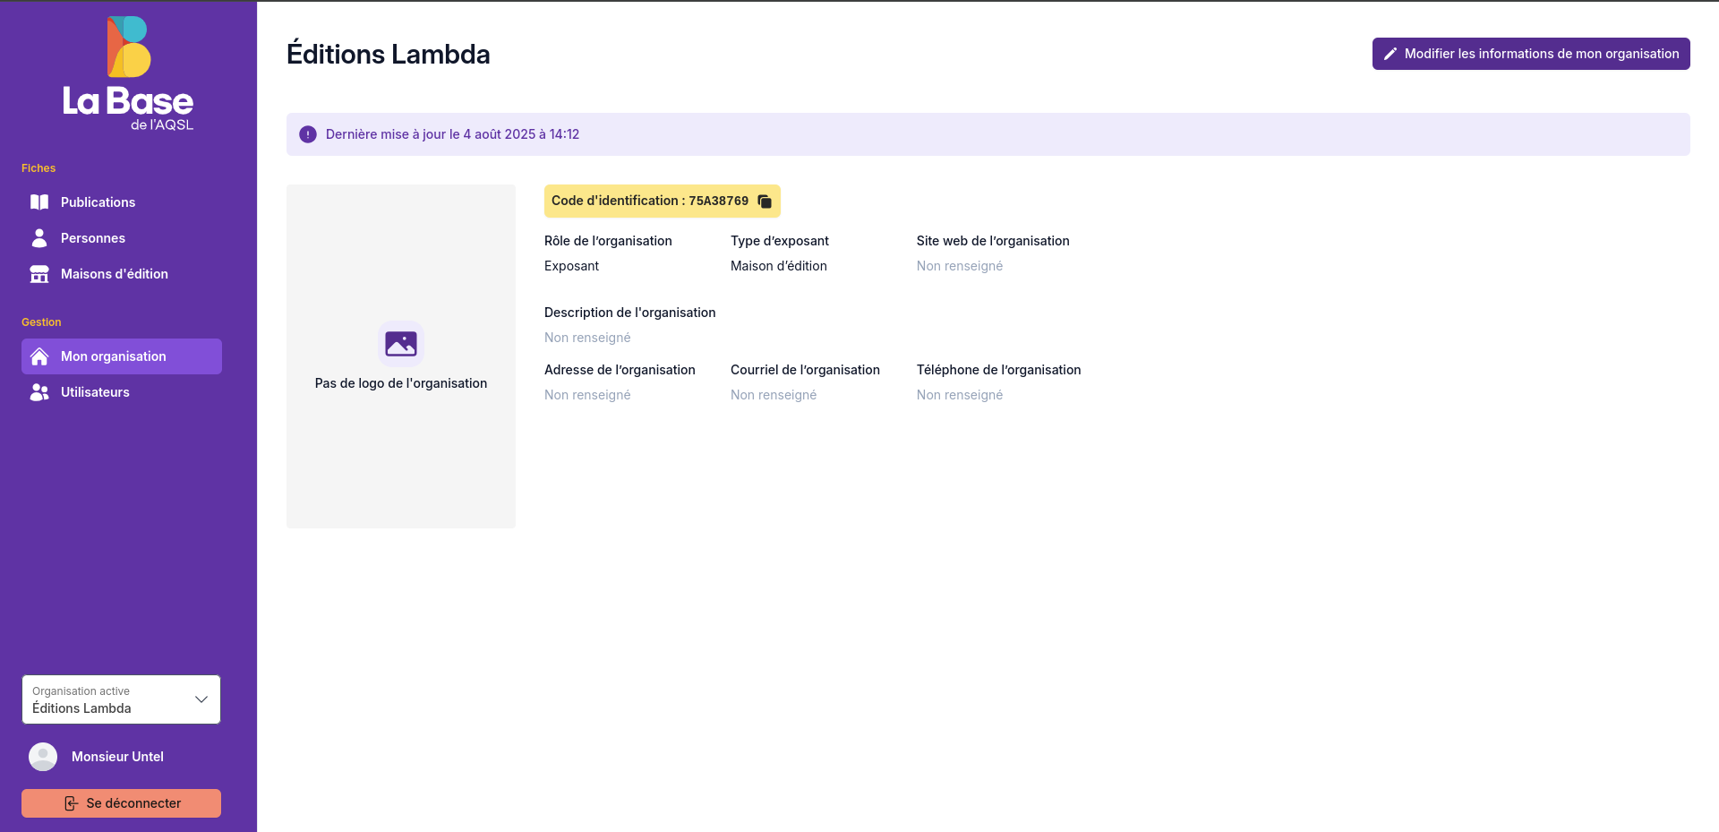Viewport: 1719px width, 832px height.
Task: Open the Utilisateurs page
Action: click(95, 392)
